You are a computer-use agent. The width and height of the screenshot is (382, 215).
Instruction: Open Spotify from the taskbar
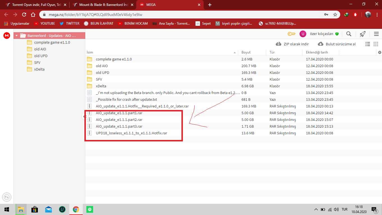pyautogui.click(x=89, y=209)
